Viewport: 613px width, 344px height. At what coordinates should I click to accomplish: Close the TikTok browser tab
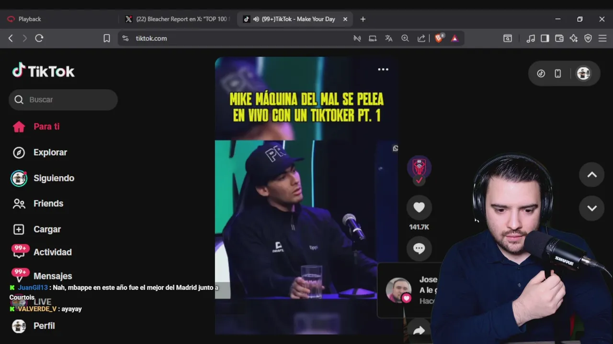(345, 19)
